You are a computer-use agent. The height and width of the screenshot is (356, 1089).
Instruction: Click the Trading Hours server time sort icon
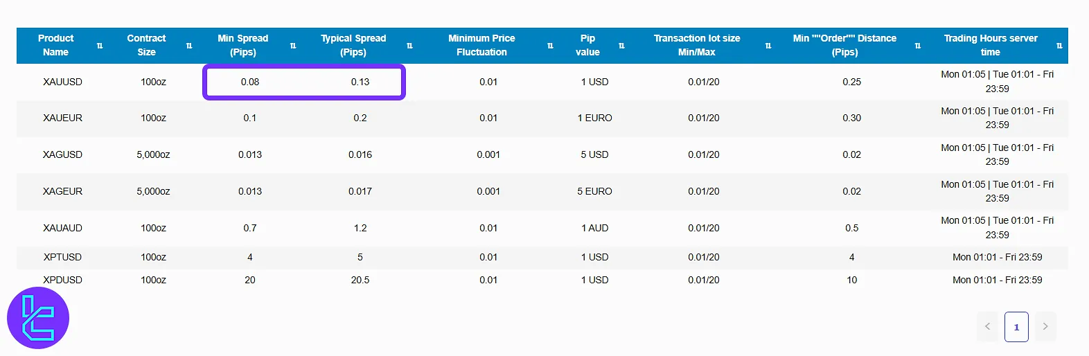(x=1059, y=46)
